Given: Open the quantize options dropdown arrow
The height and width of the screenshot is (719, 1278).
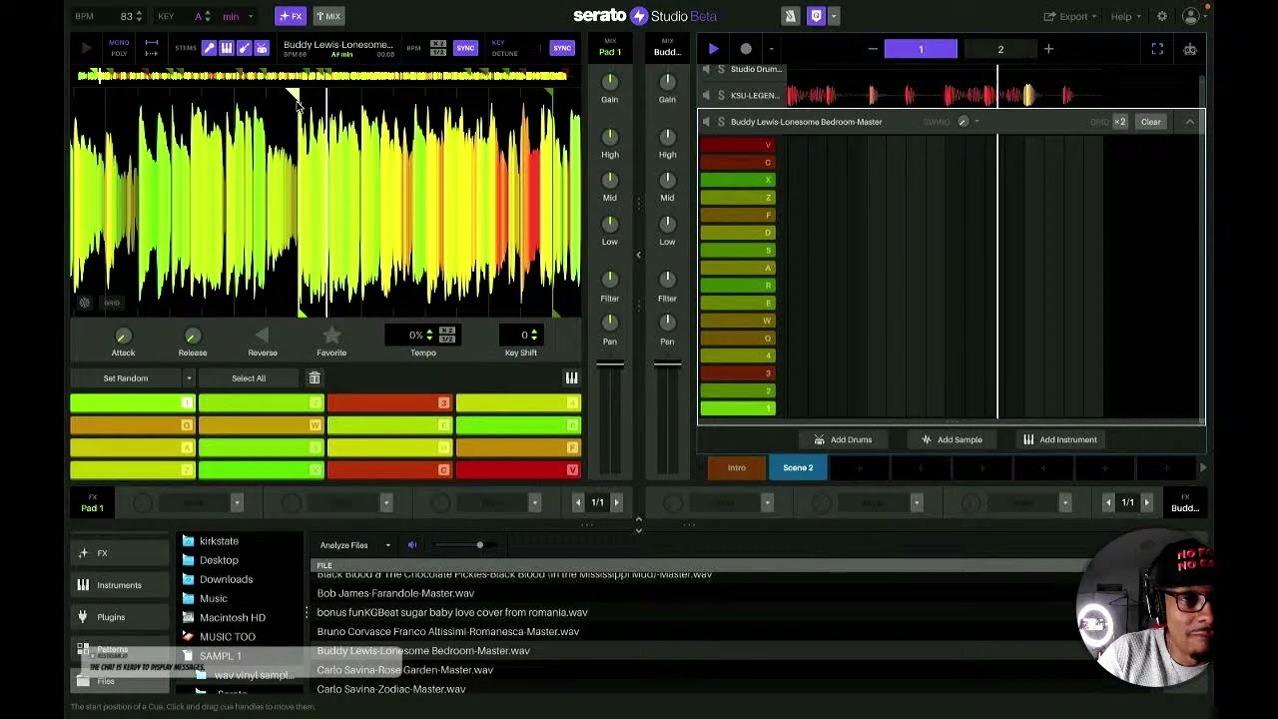Looking at the screenshot, I should pos(834,16).
